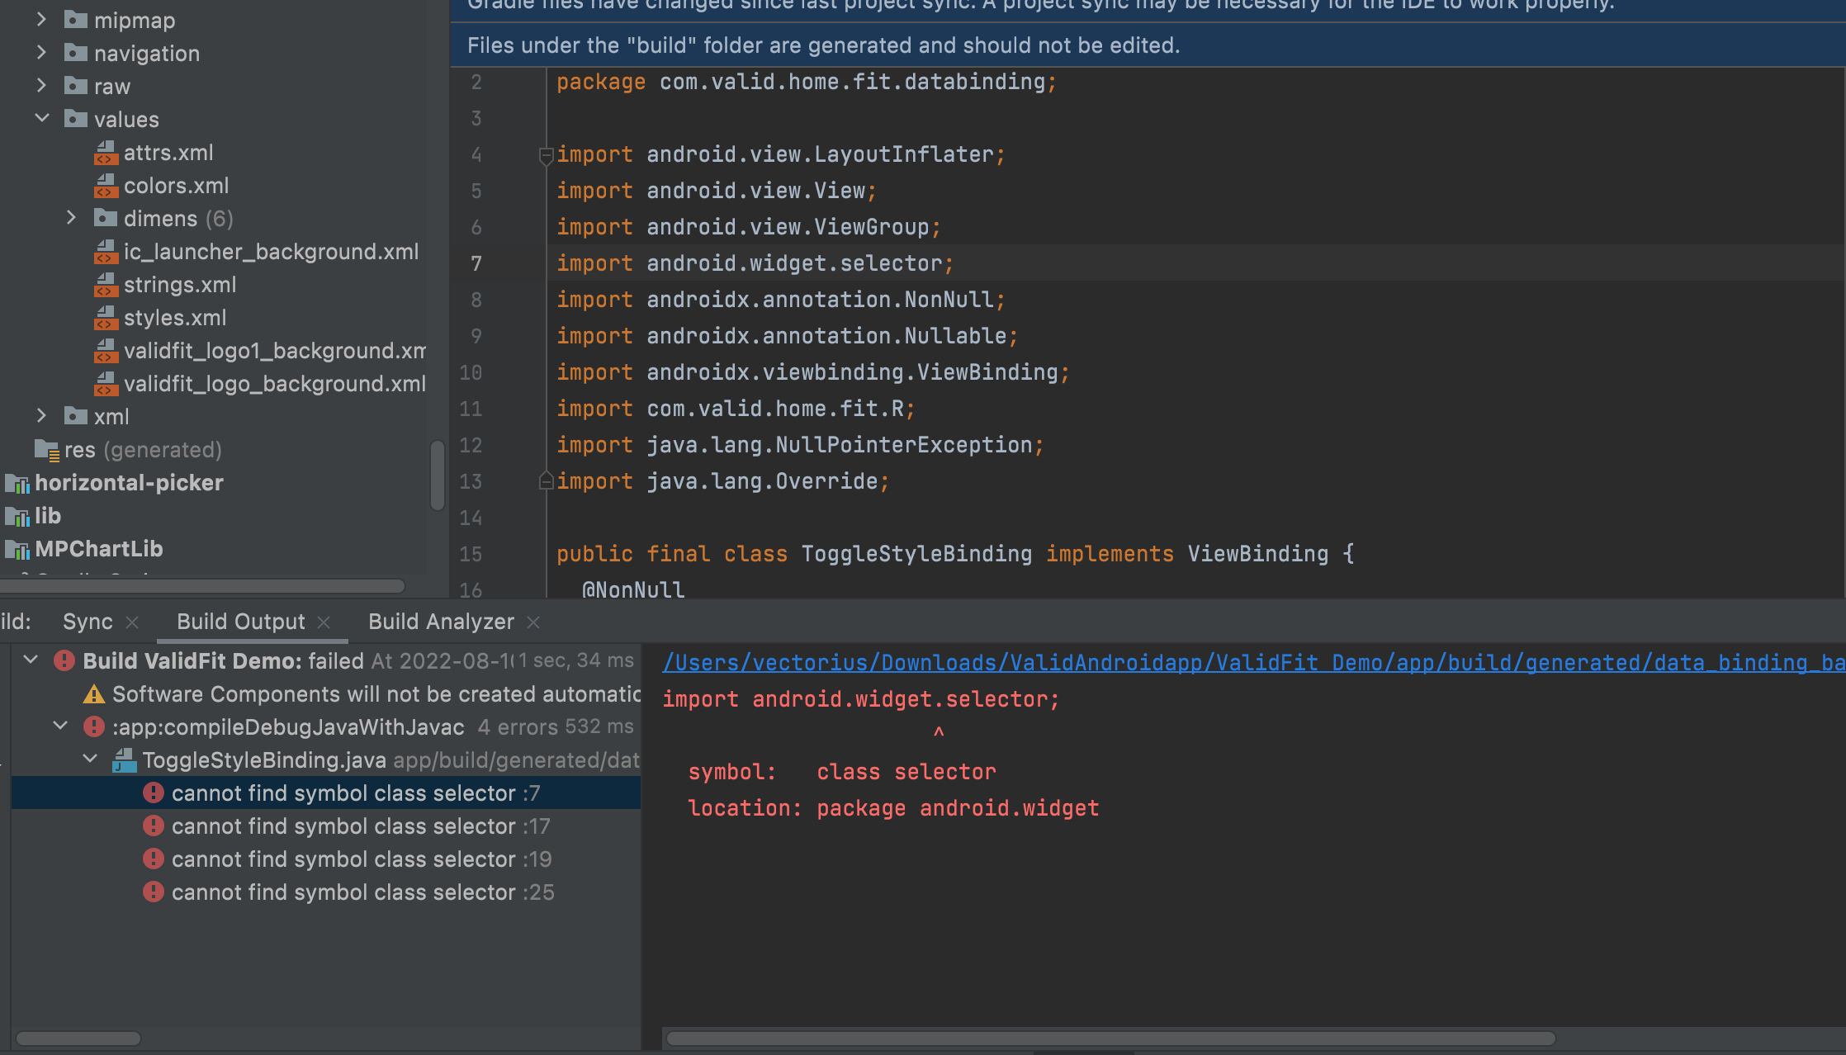Open the ToggleStyleBinding.java file path link
This screenshot has width=1846, height=1055.
(x=1253, y=663)
